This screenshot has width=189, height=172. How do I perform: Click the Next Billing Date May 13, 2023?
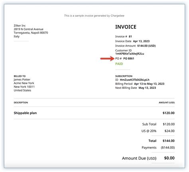[x=147, y=88]
